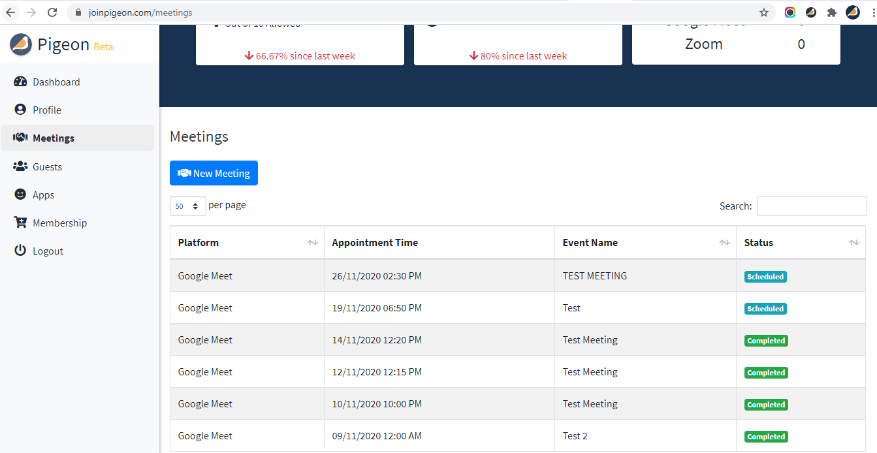Image resolution: width=877 pixels, height=453 pixels.
Task: Click the Test 2 event name
Action: click(575, 436)
